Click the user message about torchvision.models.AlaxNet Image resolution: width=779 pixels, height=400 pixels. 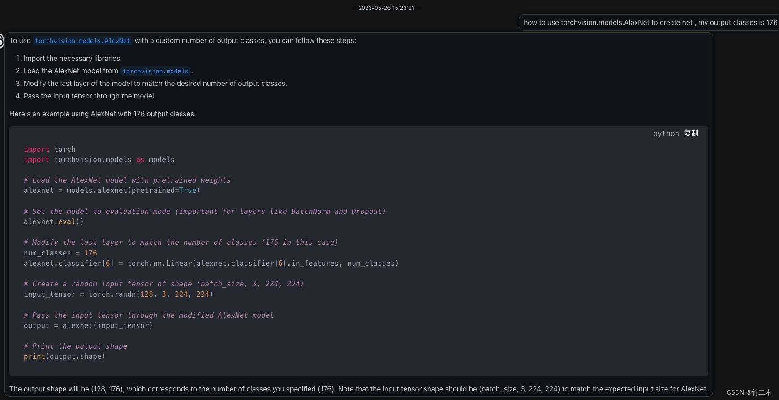[650, 22]
